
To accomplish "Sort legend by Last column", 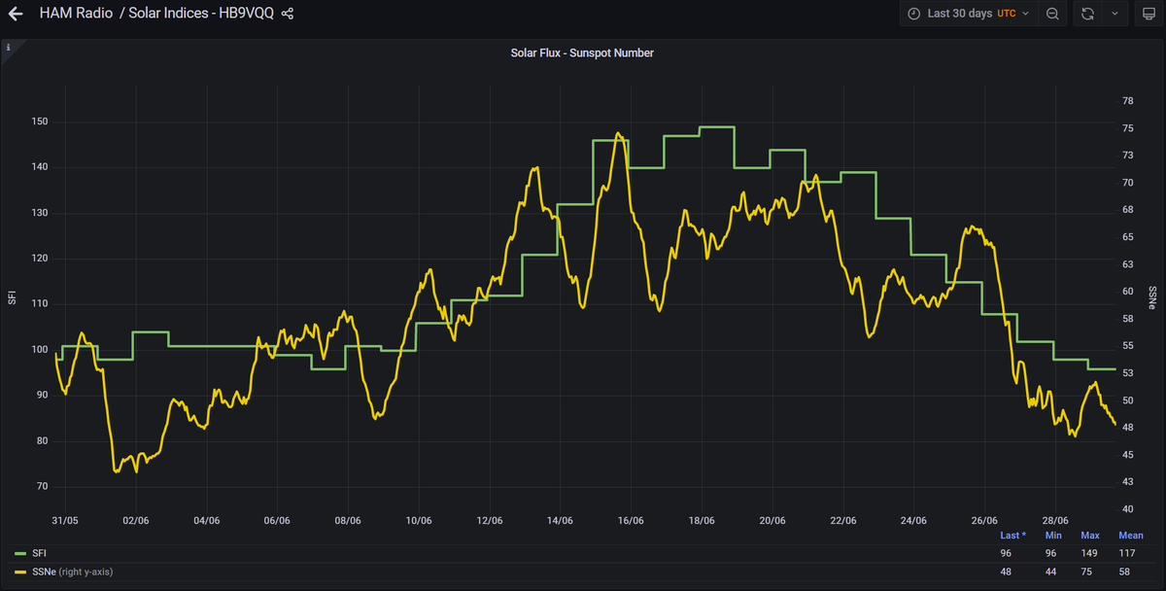I will tap(1012, 536).
